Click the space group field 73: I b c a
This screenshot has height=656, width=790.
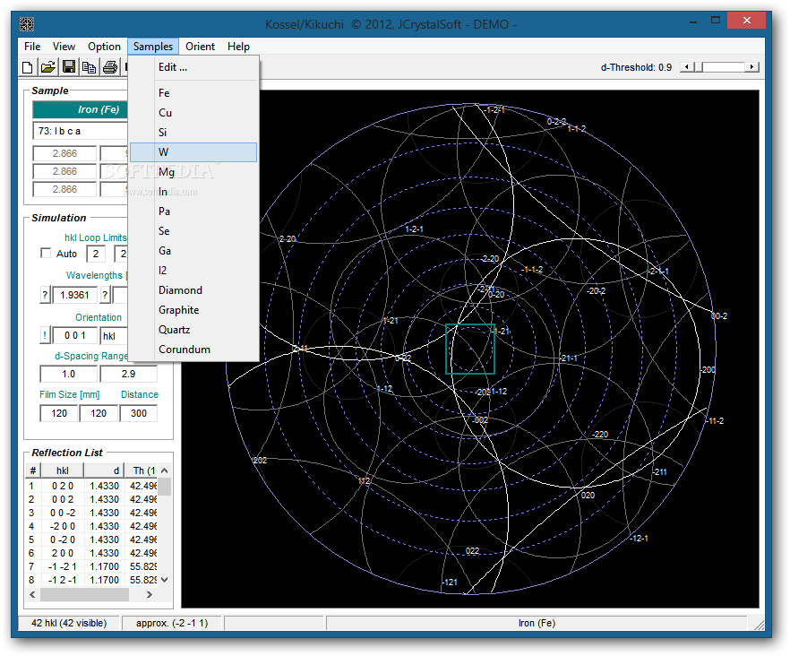pos(81,131)
